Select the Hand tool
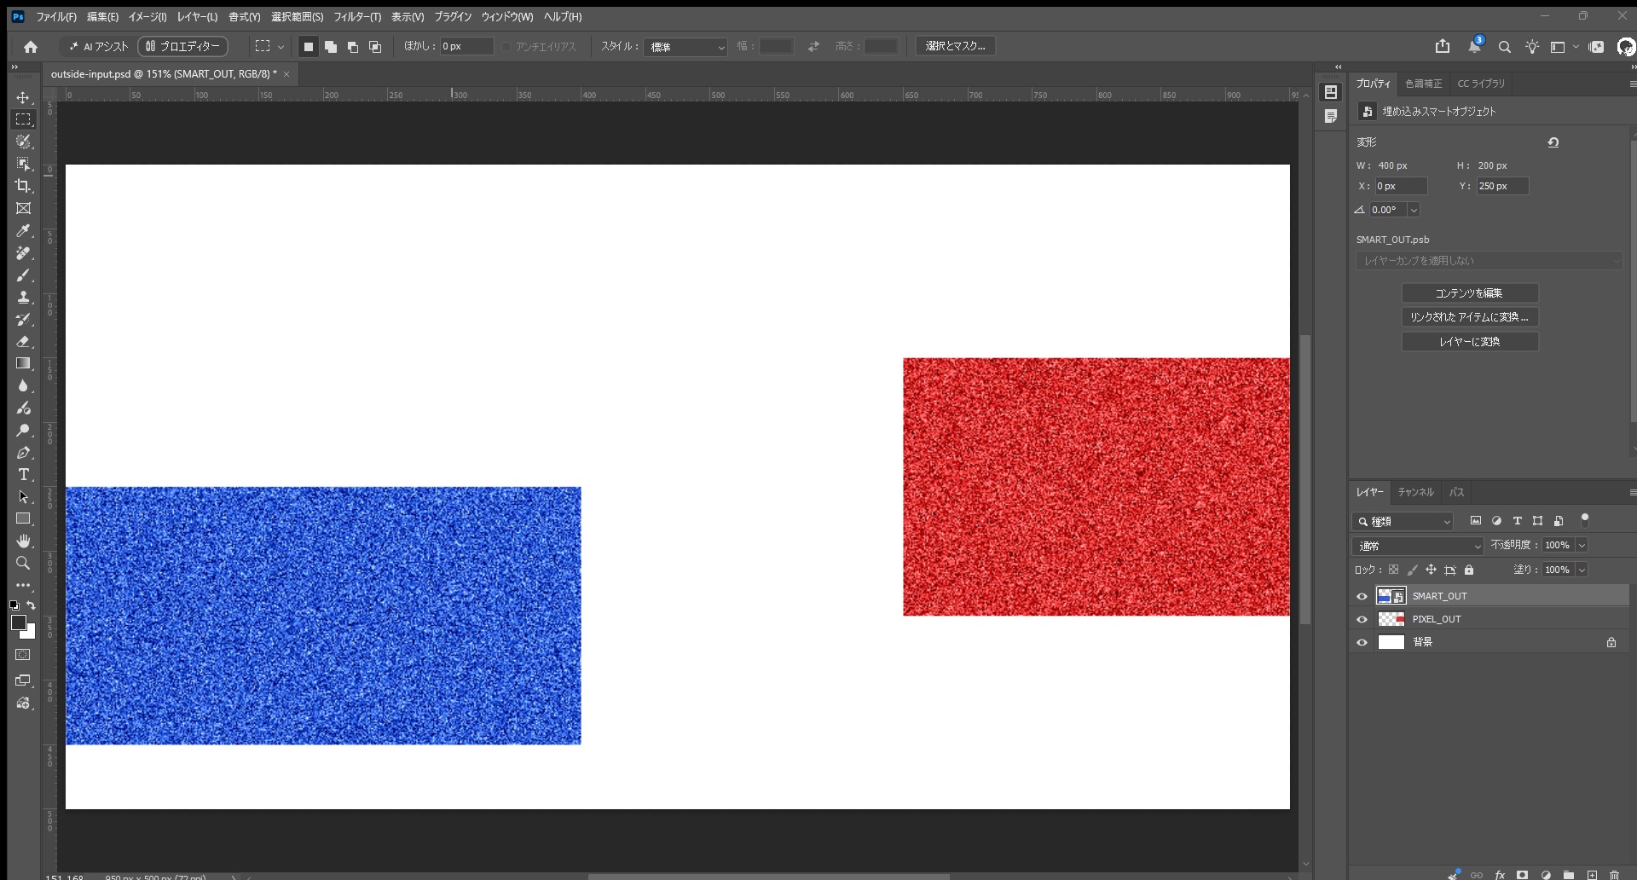Viewport: 1637px width, 880px height. click(x=23, y=541)
